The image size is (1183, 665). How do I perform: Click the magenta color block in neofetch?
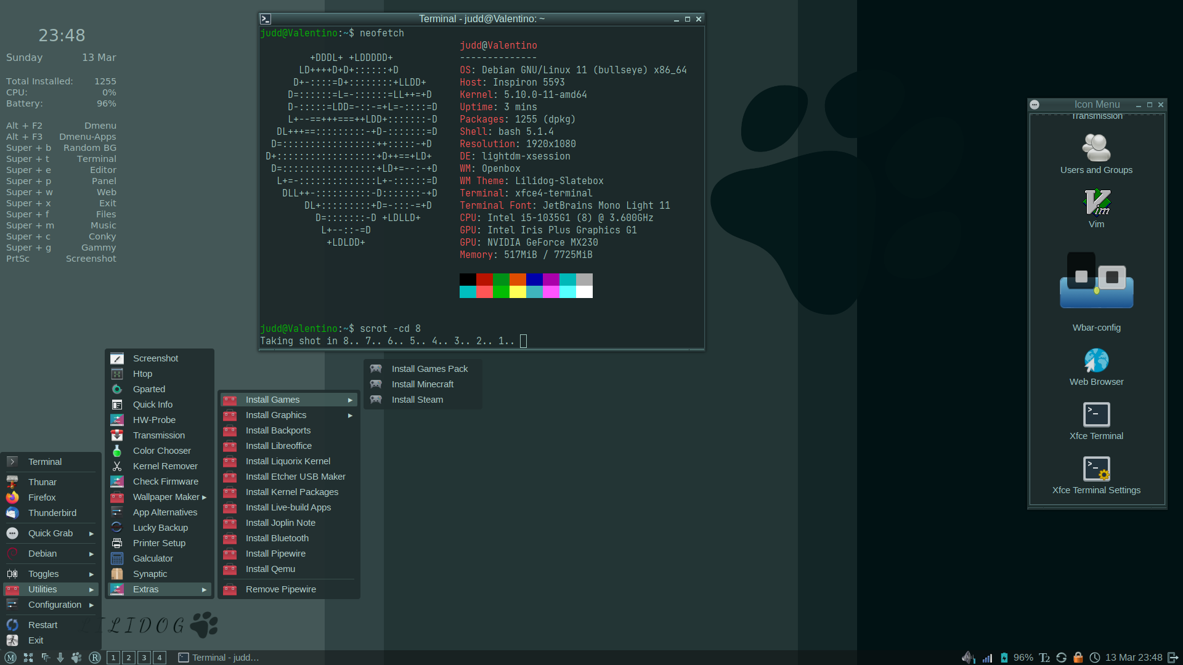click(x=551, y=280)
